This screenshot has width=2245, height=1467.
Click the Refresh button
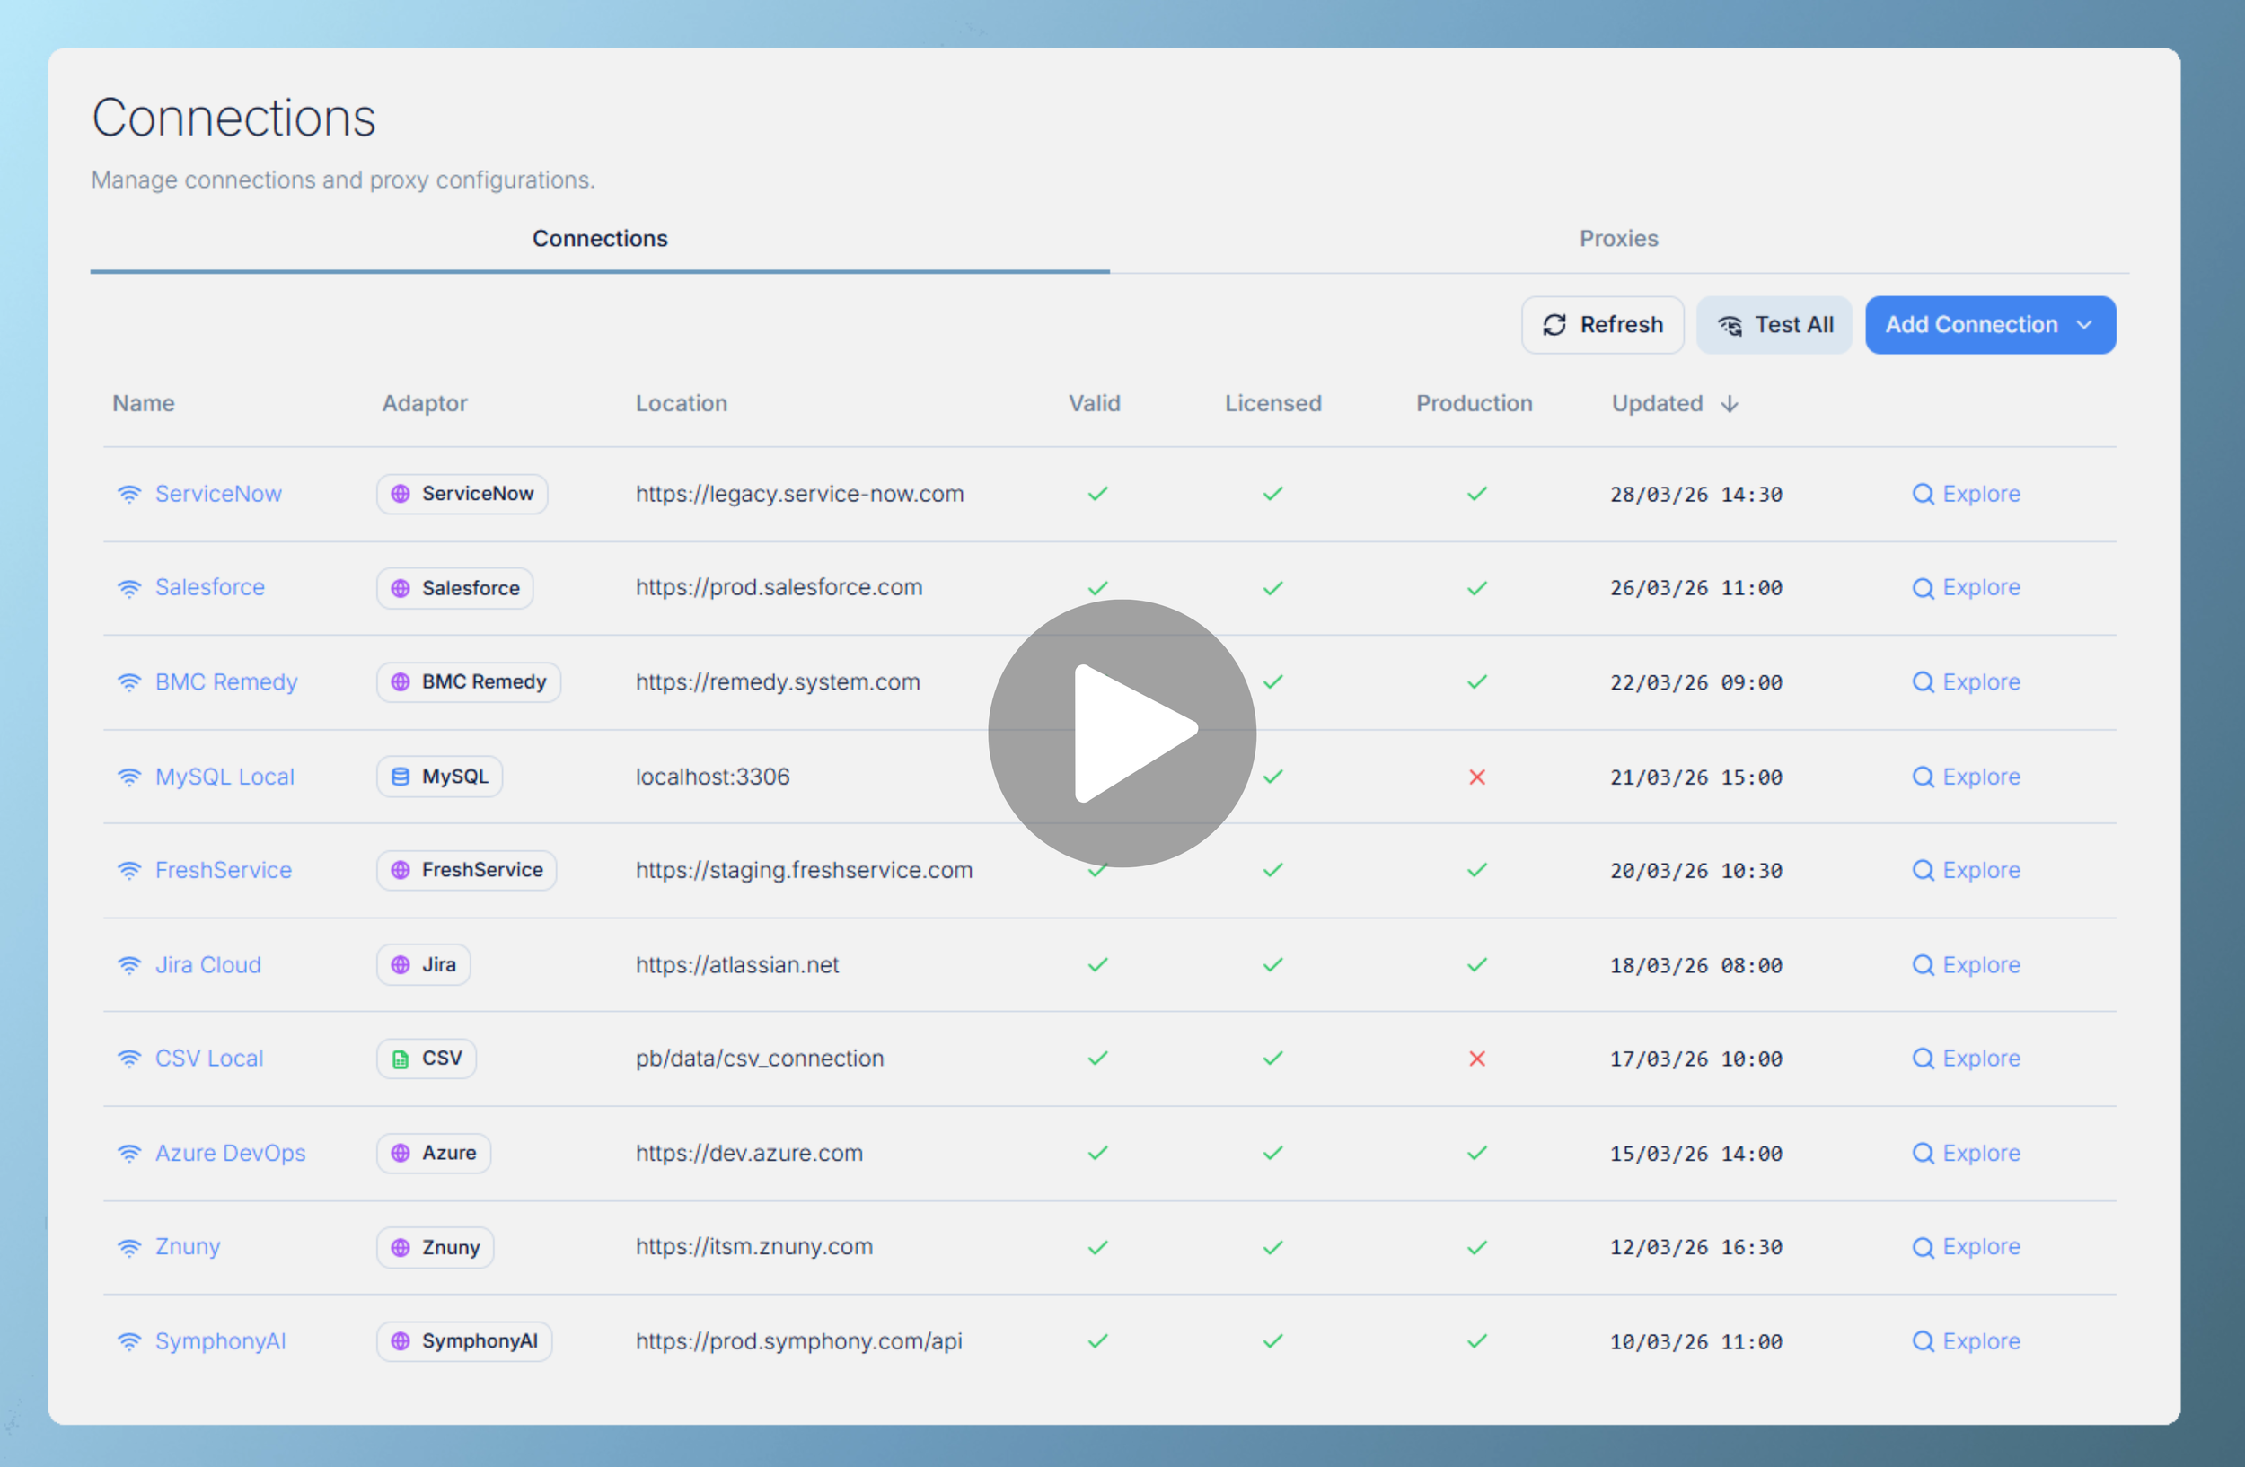pyautogui.click(x=1602, y=325)
